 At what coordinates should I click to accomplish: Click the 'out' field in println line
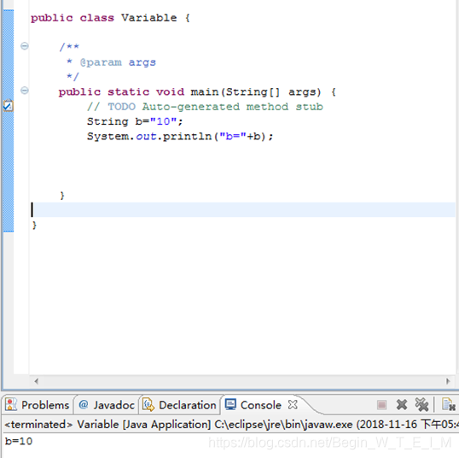click(146, 136)
